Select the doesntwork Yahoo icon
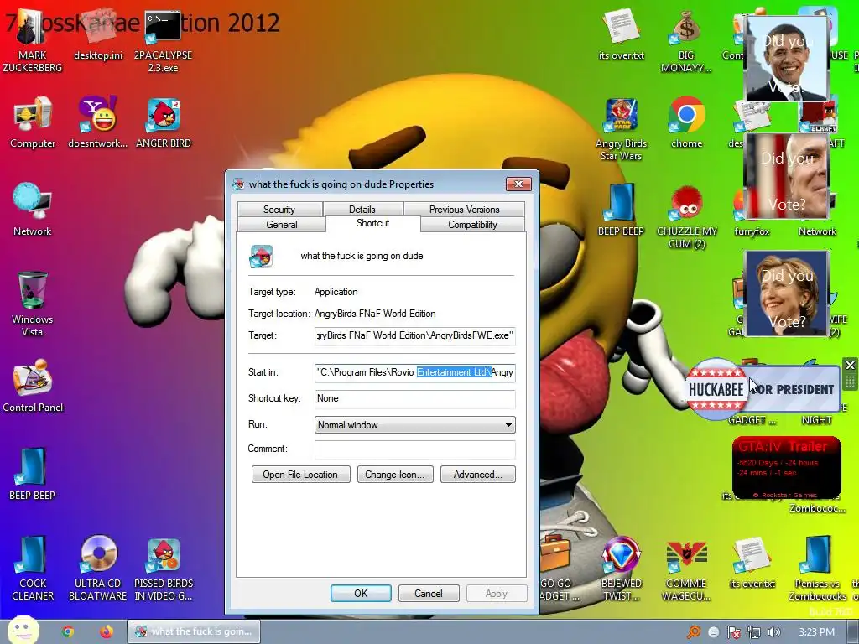Screen dimensions: 859x644 tap(98, 122)
